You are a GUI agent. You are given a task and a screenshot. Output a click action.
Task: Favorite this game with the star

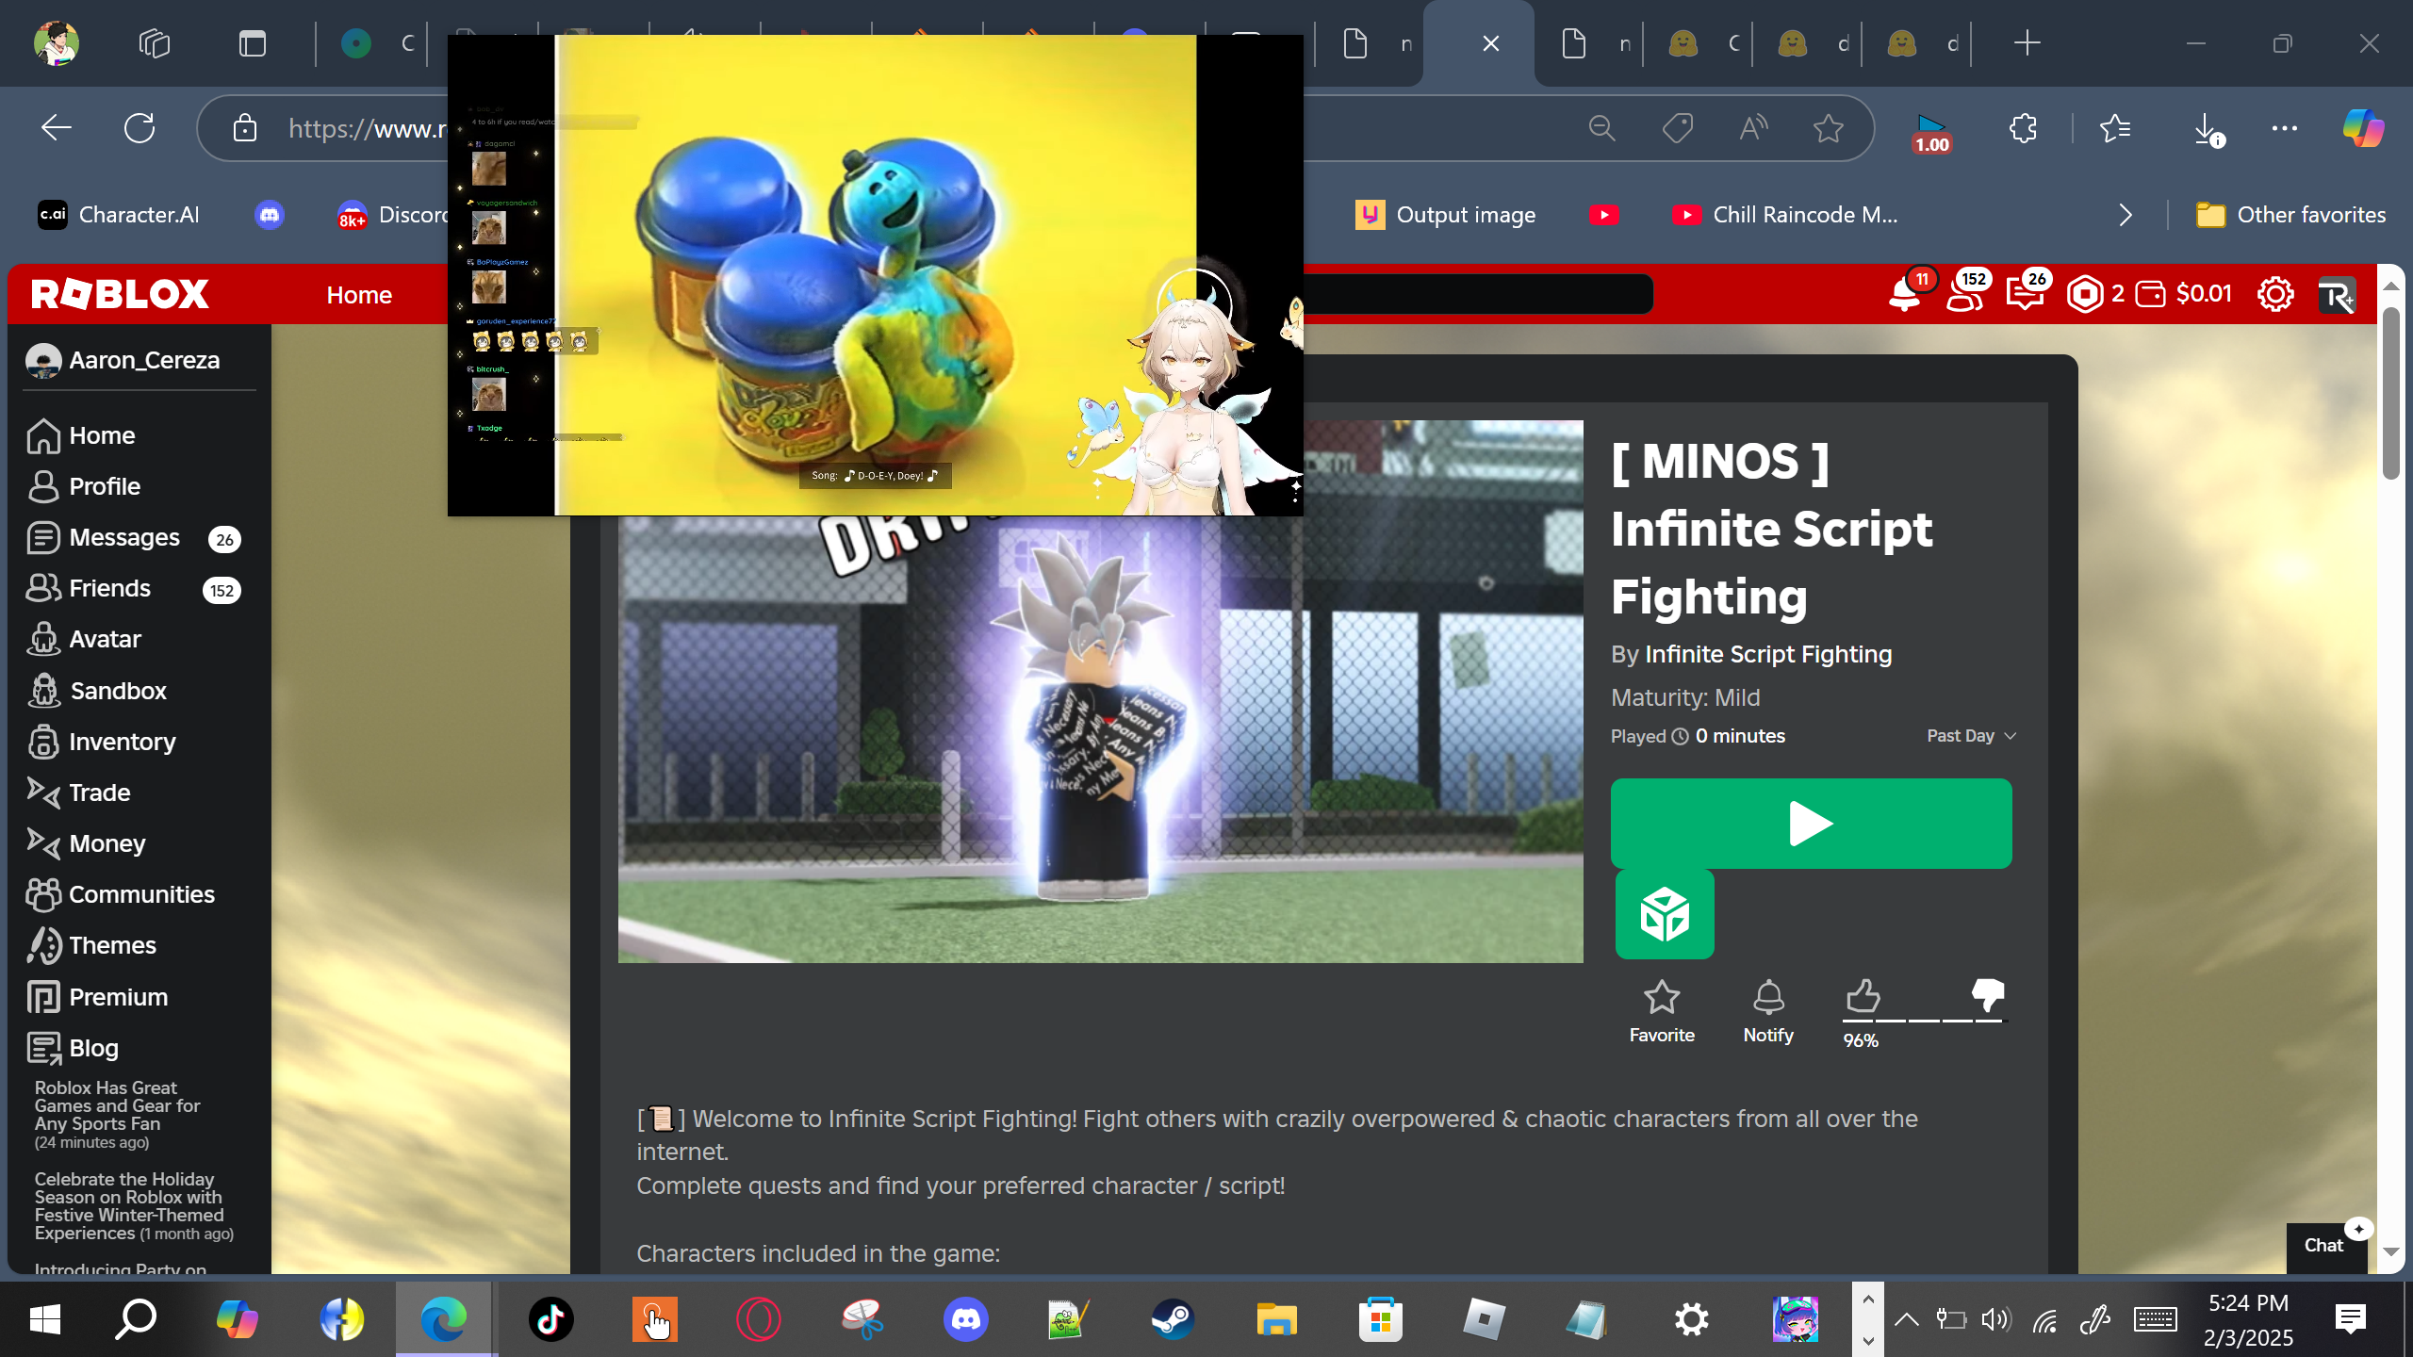coord(1662,1011)
